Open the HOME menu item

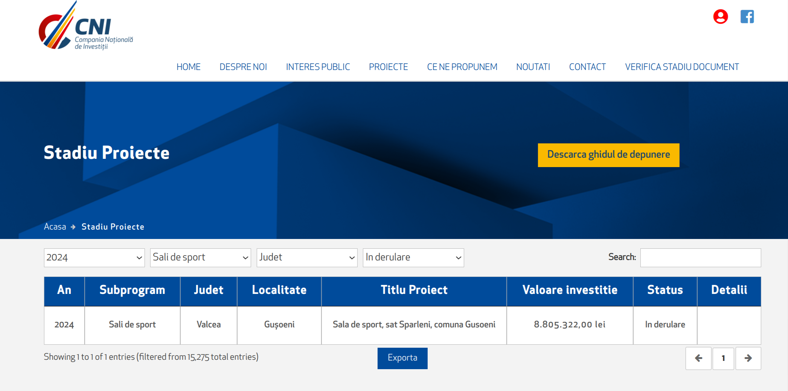pyautogui.click(x=188, y=67)
